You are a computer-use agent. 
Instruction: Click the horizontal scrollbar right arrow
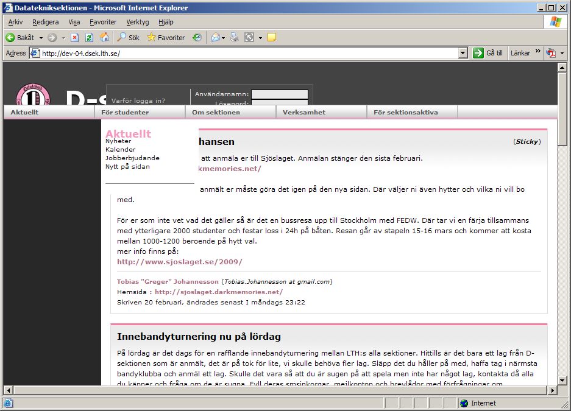[553, 390]
